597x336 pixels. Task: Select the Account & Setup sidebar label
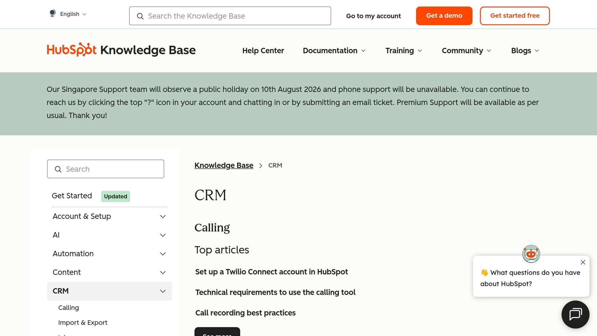point(82,216)
